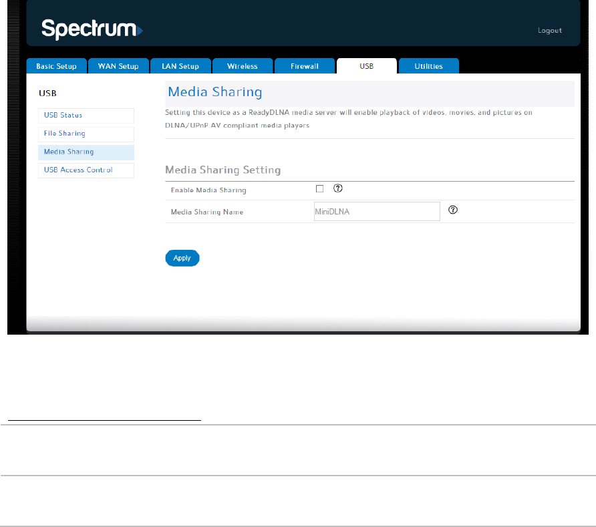Click the Apply button
This screenshot has width=596, height=527.
(x=182, y=258)
